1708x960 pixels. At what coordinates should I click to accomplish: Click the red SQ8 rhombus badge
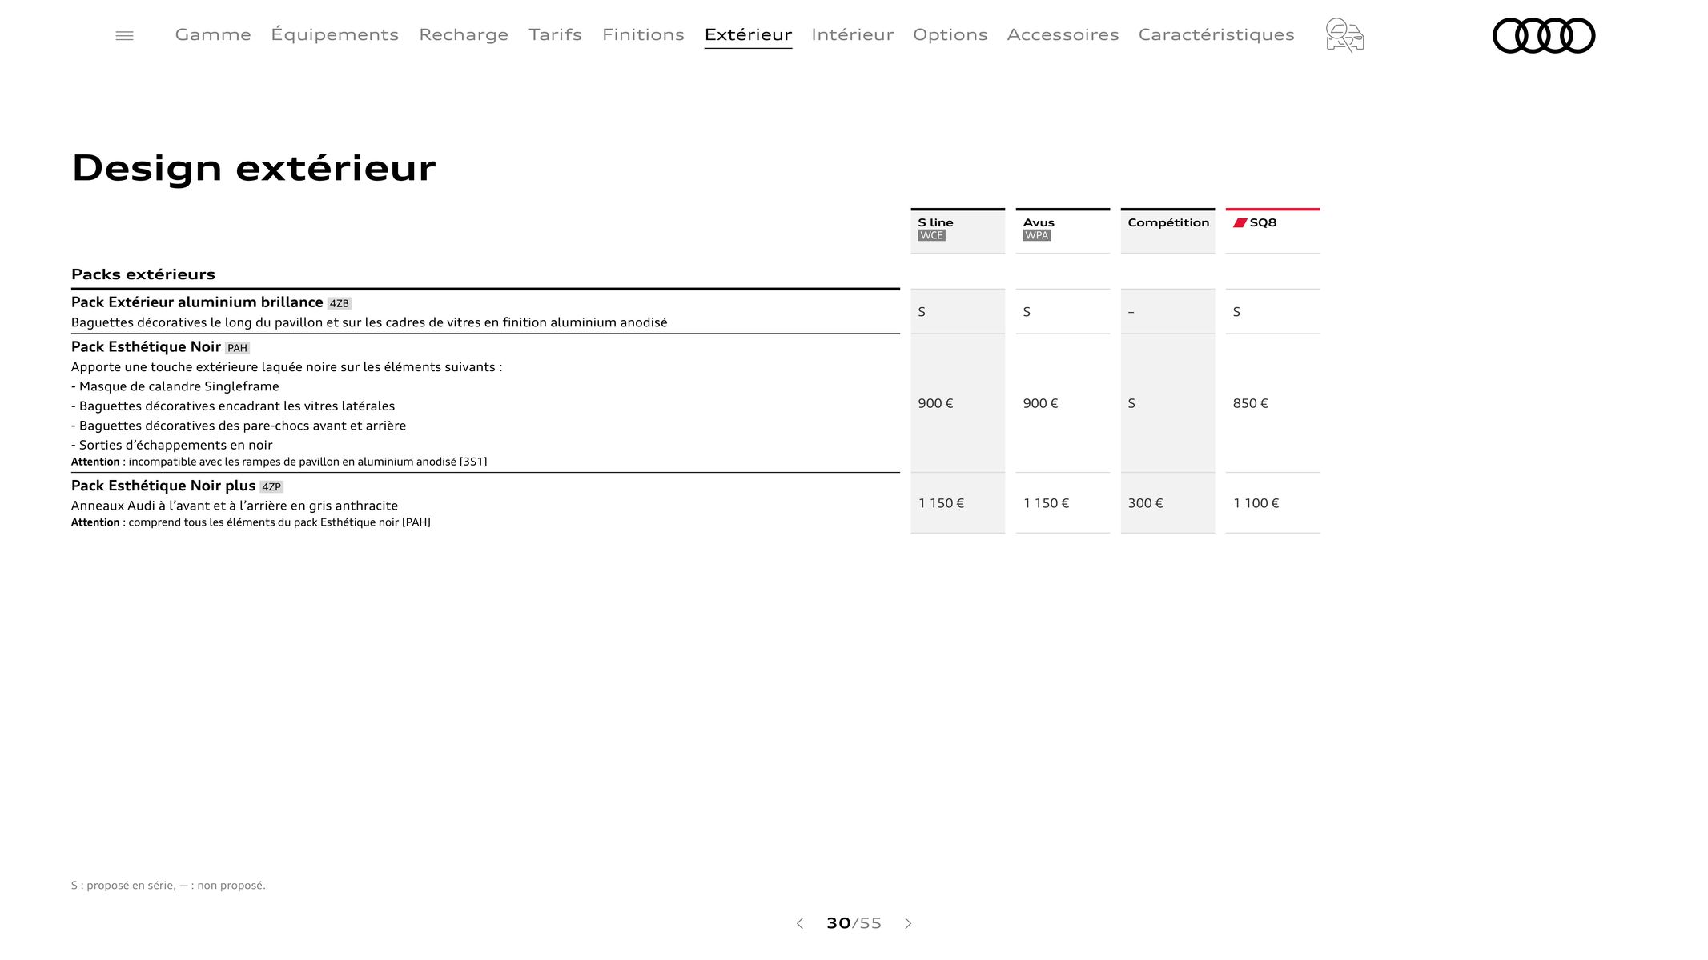click(1240, 222)
